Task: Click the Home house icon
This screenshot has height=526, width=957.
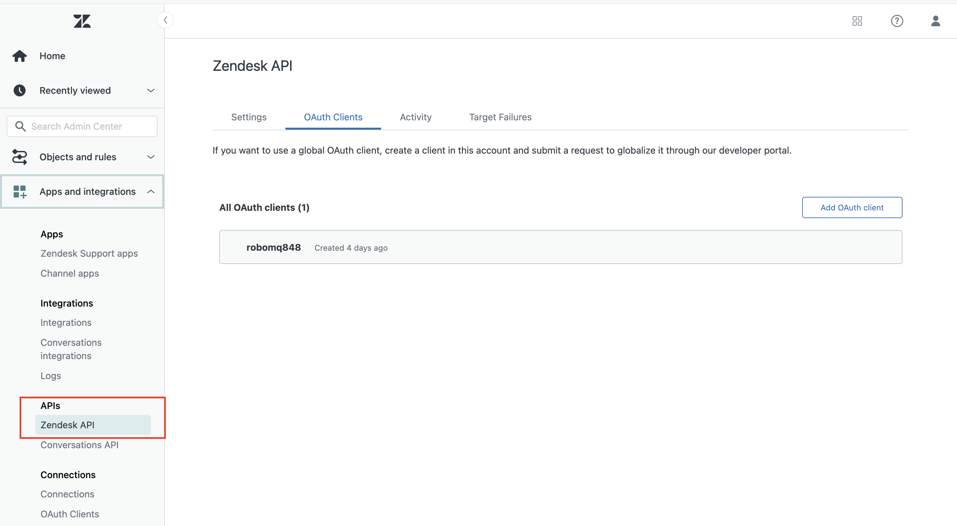Action: click(19, 56)
